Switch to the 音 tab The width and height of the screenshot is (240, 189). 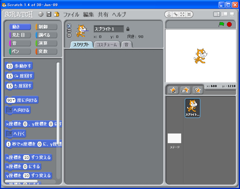click(126, 45)
